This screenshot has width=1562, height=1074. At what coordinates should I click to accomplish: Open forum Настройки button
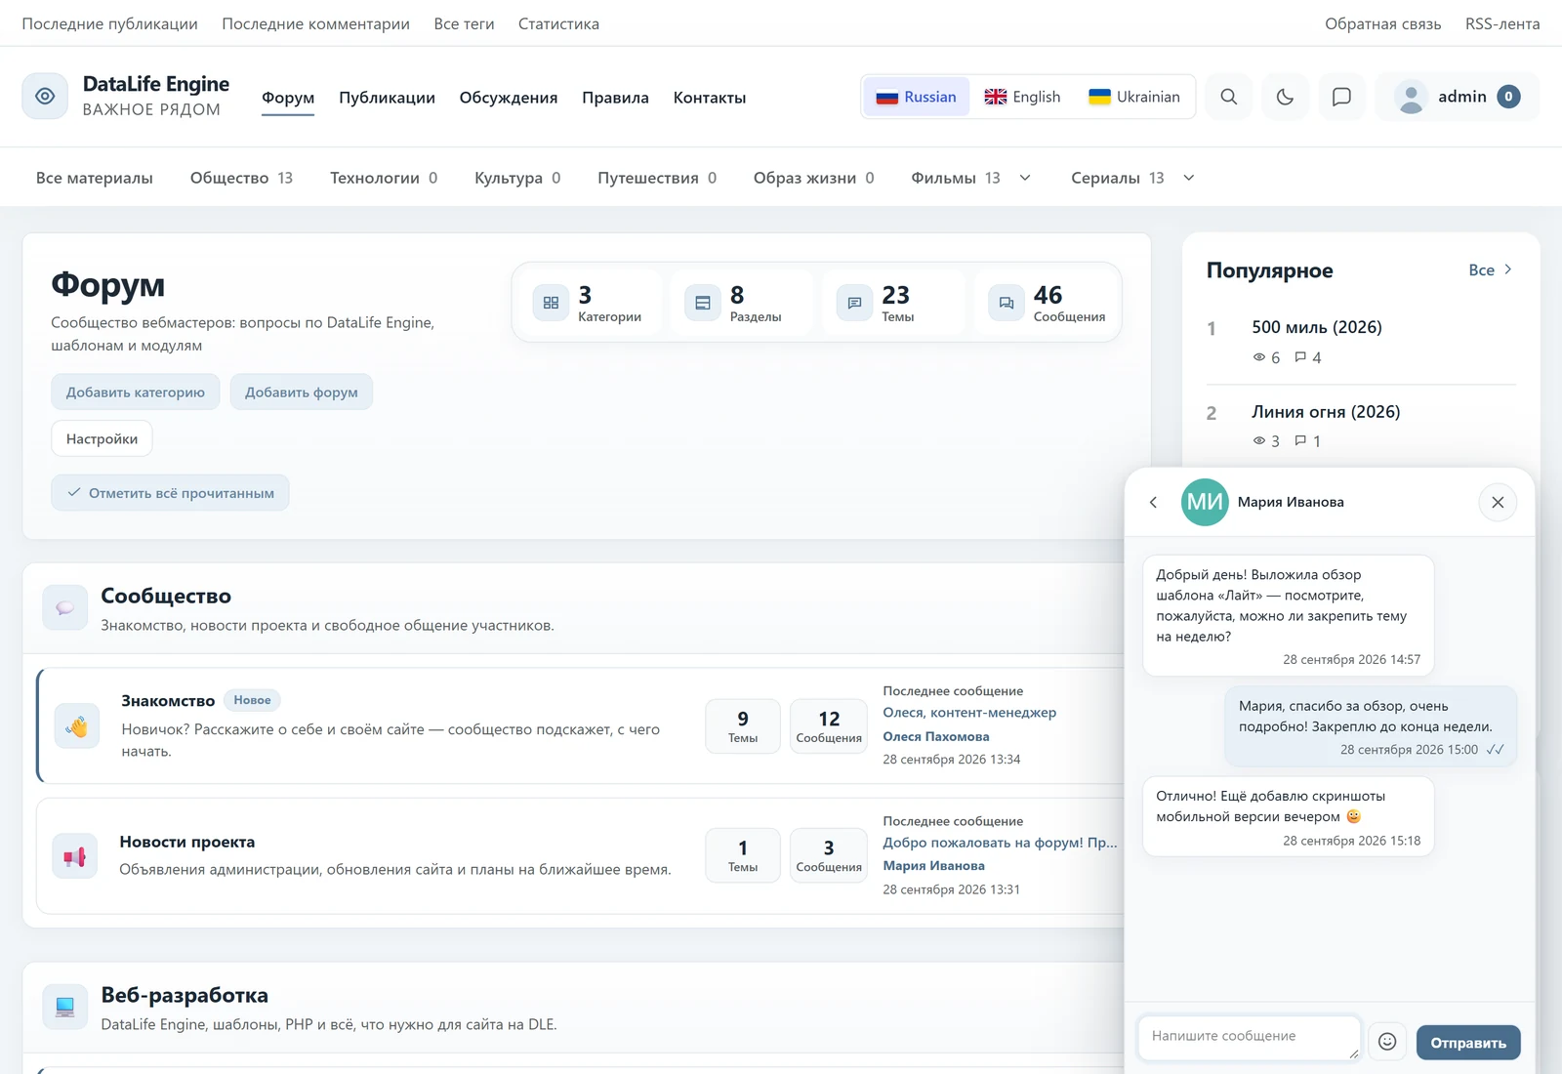coord(102,438)
